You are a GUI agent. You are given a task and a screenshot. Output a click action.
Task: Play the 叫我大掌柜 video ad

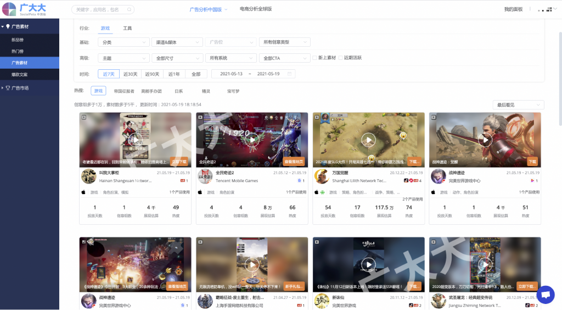135,140
